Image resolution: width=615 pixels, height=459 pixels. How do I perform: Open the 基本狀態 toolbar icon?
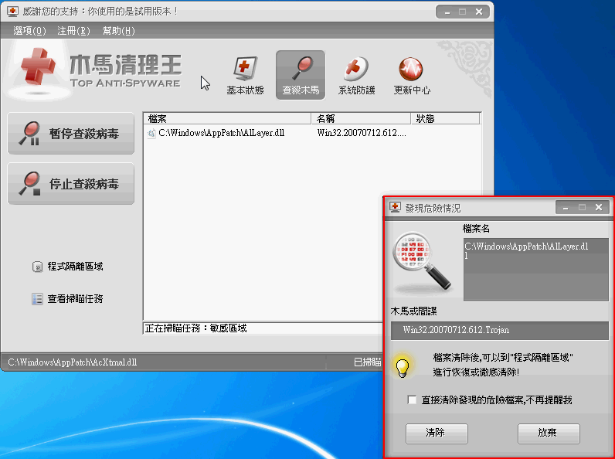[245, 76]
